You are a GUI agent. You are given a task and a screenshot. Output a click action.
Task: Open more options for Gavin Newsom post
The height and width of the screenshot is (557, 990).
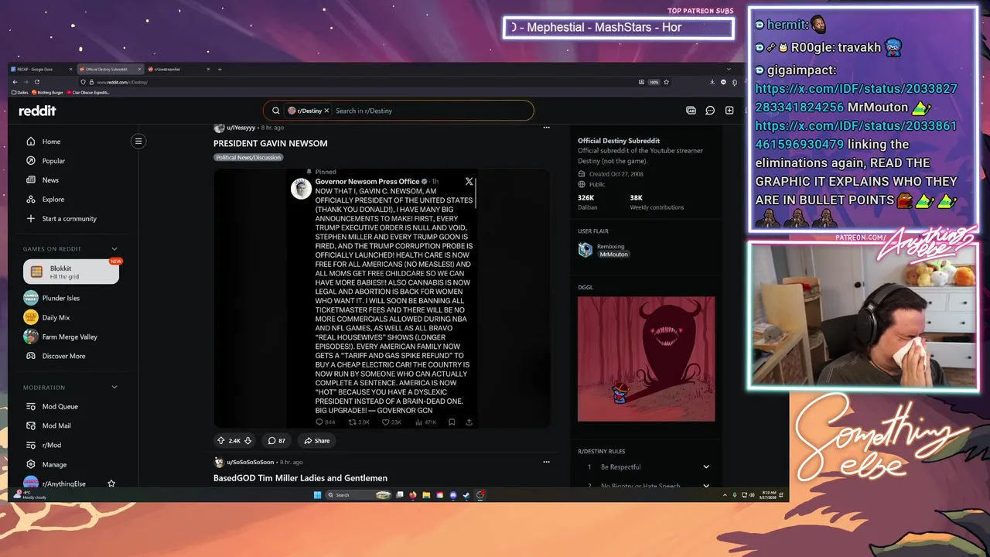pyautogui.click(x=546, y=128)
